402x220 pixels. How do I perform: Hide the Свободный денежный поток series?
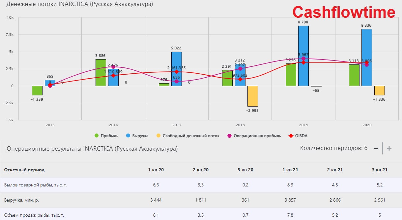(x=188, y=136)
